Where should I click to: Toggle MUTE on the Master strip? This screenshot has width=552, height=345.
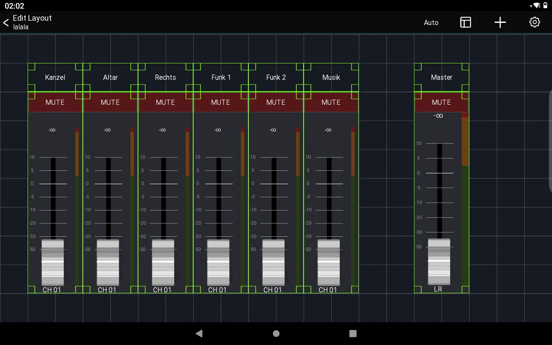click(x=442, y=102)
